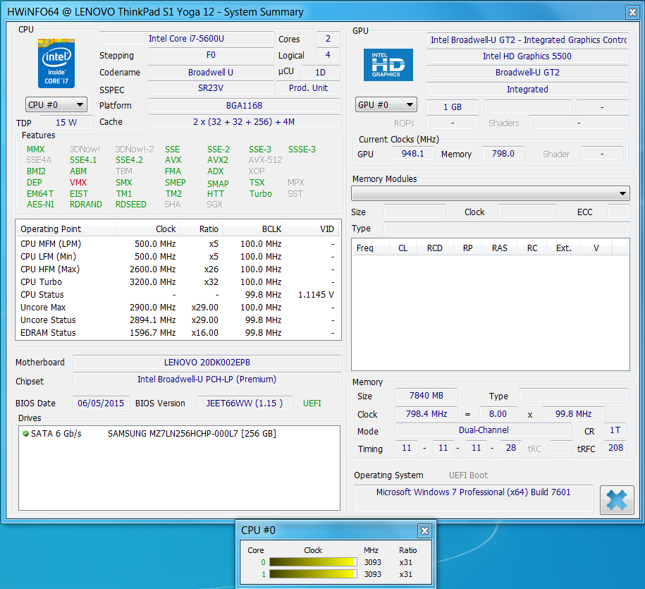The width and height of the screenshot is (645, 589).
Task: Click the VID column header
Action: (x=312, y=229)
